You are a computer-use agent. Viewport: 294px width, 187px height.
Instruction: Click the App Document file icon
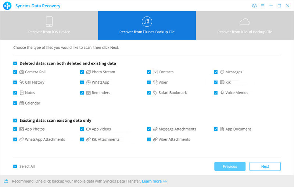222,129
